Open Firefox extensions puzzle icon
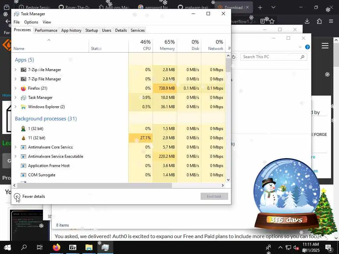The image size is (339, 254). (319, 21)
